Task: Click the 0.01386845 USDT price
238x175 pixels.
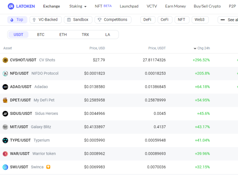Action: pyautogui.click(x=155, y=87)
